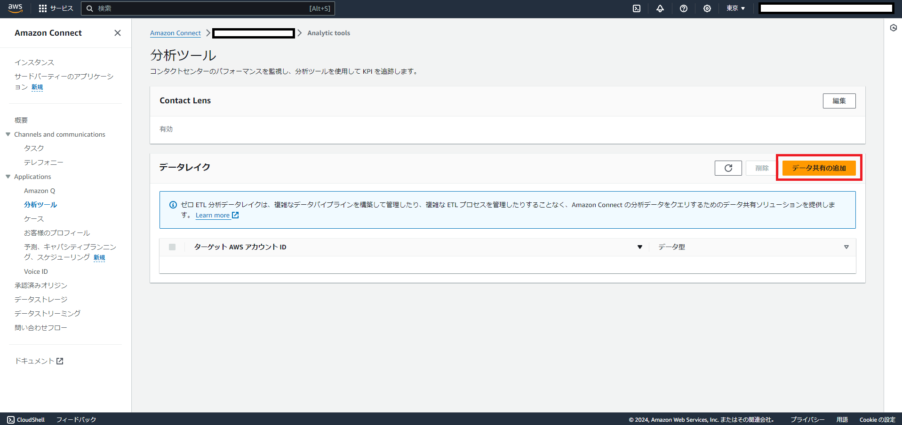
Task: Click the external link icon beside Learn more
Action: tap(235, 215)
